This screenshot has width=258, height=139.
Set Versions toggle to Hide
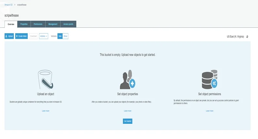coord(60,36)
